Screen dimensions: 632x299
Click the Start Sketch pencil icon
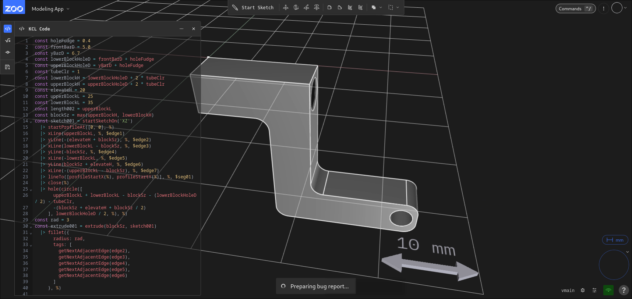235,7
